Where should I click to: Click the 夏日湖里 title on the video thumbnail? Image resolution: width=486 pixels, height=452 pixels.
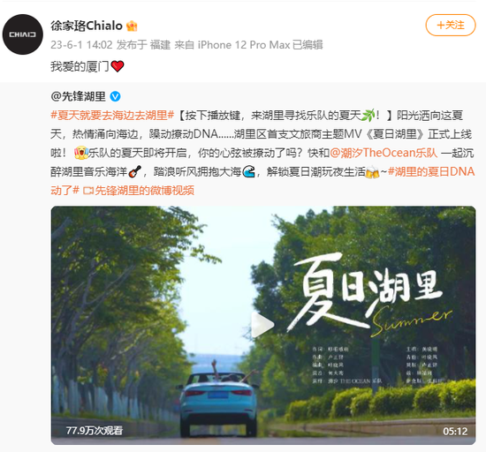click(x=367, y=291)
